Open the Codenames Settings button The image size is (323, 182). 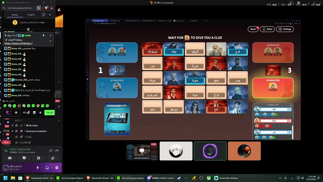click(285, 29)
